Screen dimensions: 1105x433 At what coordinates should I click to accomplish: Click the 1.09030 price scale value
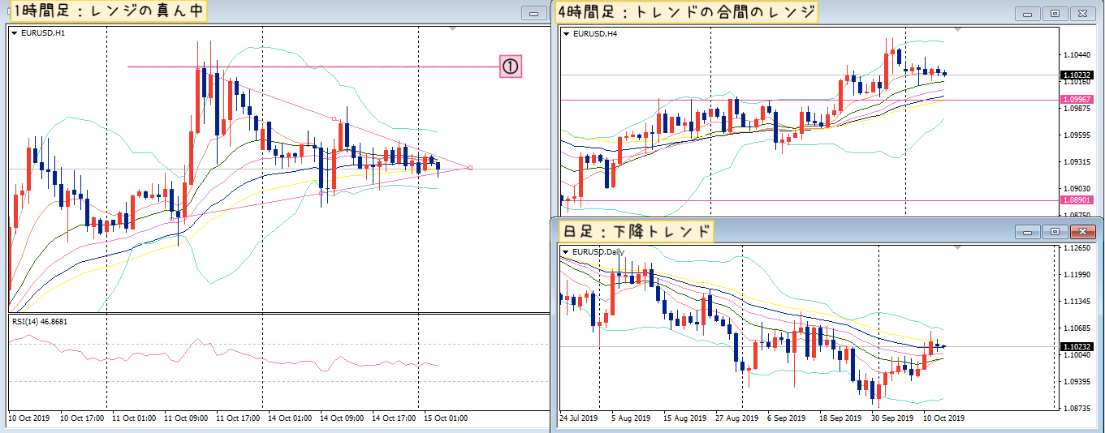pos(1077,189)
